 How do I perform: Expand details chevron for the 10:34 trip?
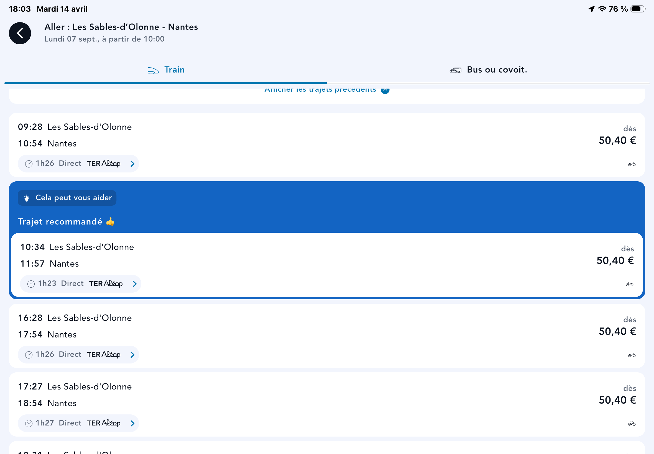[135, 283]
